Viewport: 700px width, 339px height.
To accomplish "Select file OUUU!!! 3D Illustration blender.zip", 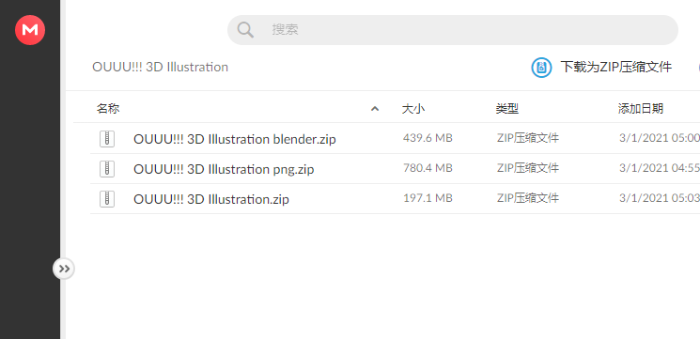I will coord(234,139).
